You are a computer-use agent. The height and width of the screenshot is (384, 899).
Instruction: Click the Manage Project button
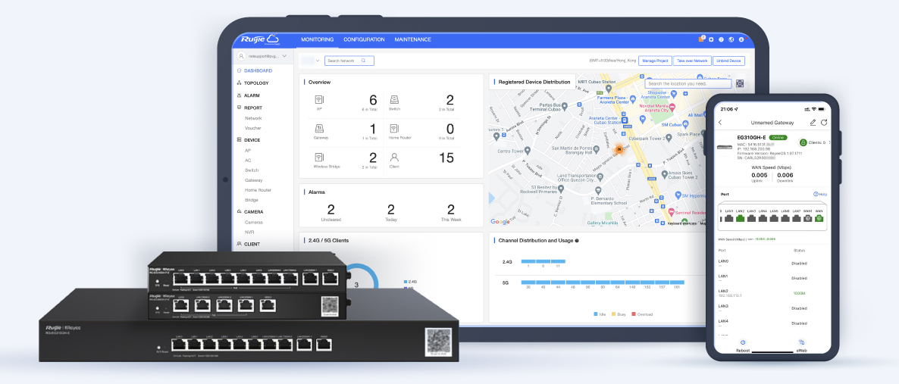tap(654, 61)
